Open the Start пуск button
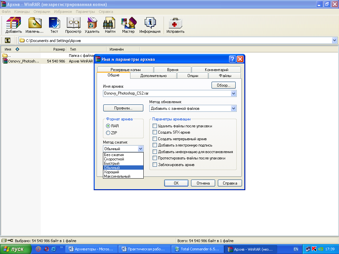 15,249
